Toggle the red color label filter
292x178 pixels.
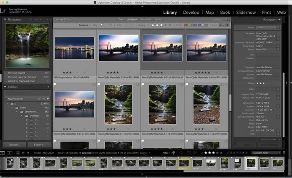point(185,25)
